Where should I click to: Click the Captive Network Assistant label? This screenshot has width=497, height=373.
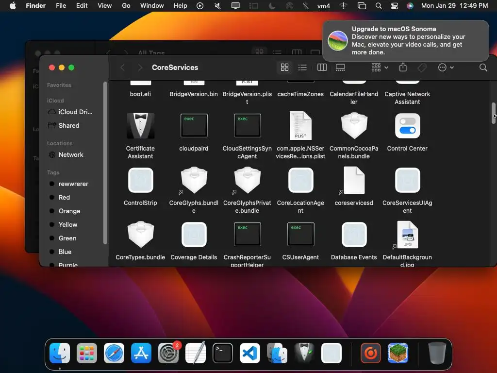pyautogui.click(x=407, y=98)
